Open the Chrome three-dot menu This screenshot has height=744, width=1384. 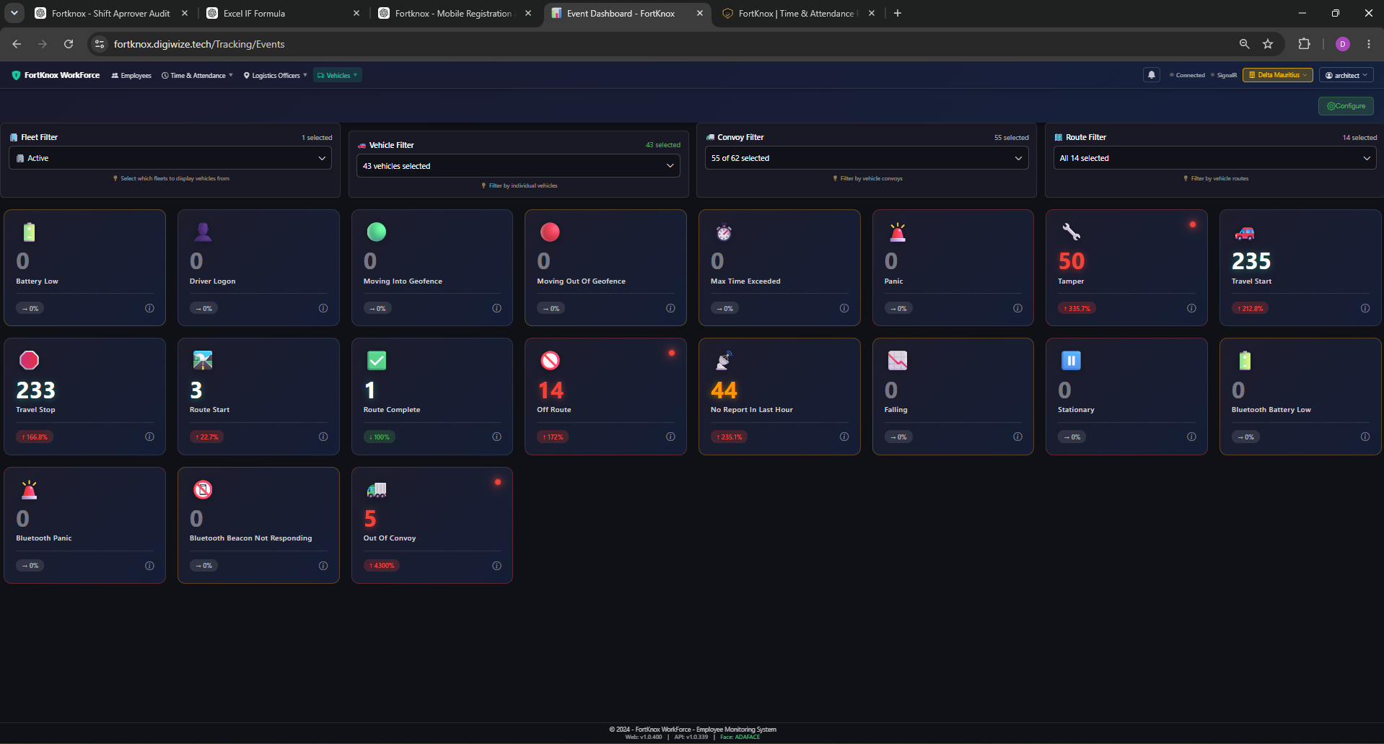point(1369,44)
